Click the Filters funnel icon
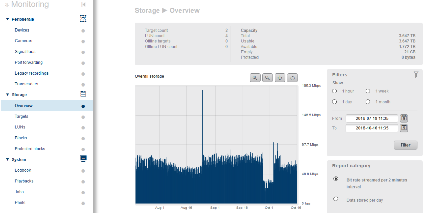 416,74
